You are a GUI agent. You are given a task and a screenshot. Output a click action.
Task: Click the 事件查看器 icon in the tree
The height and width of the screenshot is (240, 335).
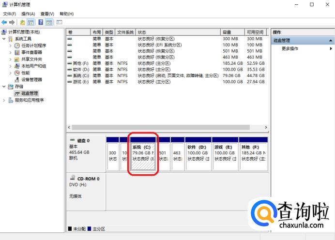(x=17, y=52)
